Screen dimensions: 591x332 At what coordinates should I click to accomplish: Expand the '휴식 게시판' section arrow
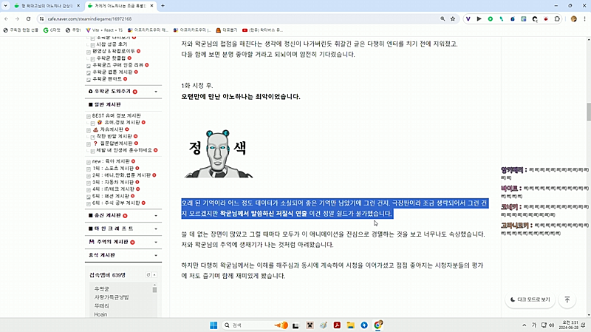pos(156,255)
